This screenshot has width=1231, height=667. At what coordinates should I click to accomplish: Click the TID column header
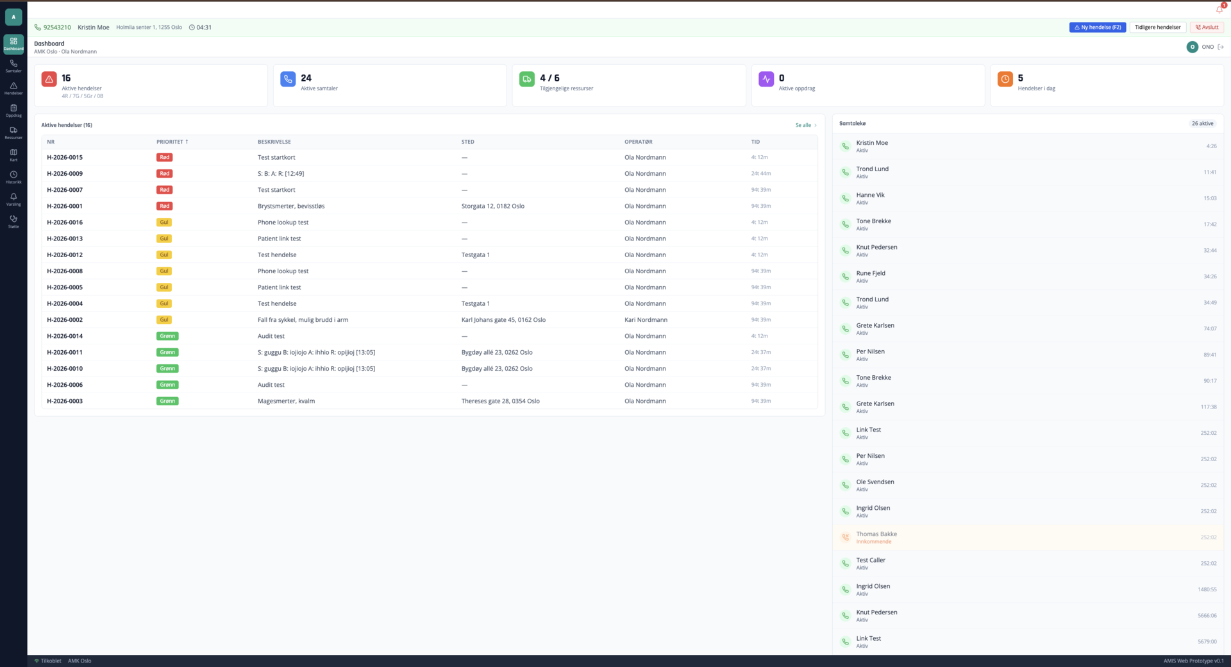tap(755, 142)
